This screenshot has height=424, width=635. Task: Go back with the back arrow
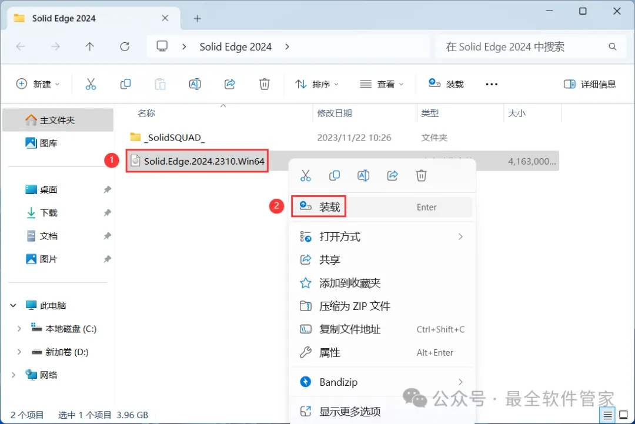(x=21, y=47)
